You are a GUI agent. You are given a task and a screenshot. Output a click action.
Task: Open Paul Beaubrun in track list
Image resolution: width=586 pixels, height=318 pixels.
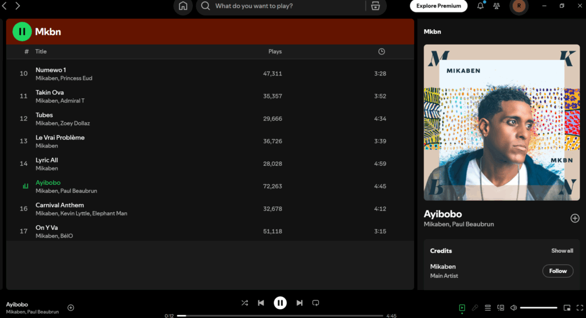pos(79,191)
